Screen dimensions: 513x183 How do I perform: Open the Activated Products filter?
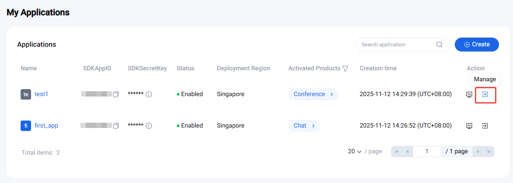click(345, 69)
